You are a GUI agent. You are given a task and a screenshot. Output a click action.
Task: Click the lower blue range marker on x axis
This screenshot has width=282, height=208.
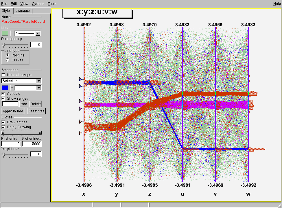click(x=81, y=86)
